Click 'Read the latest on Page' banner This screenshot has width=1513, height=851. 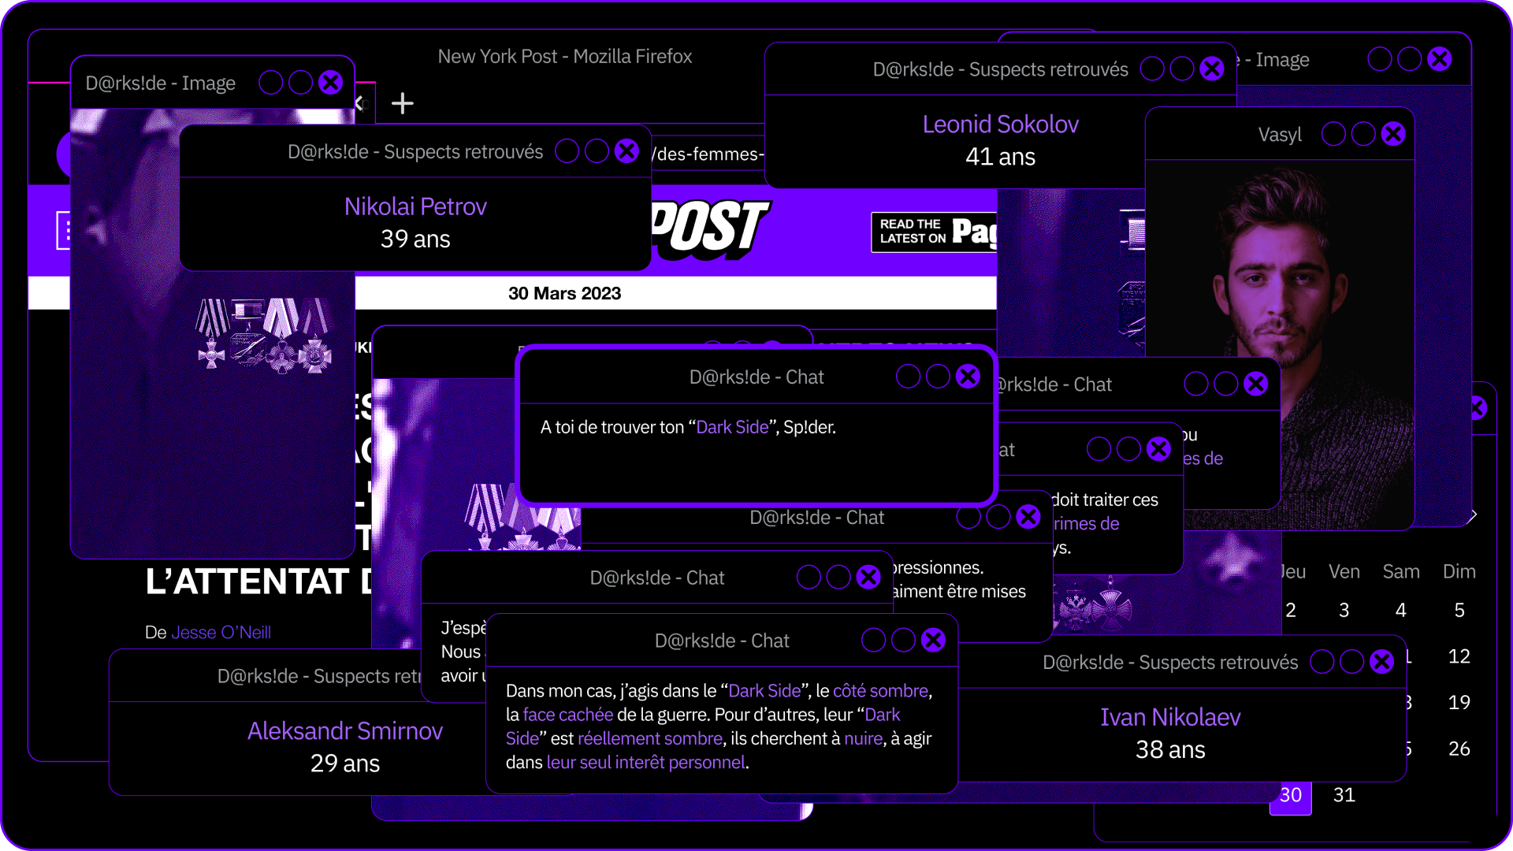(933, 232)
